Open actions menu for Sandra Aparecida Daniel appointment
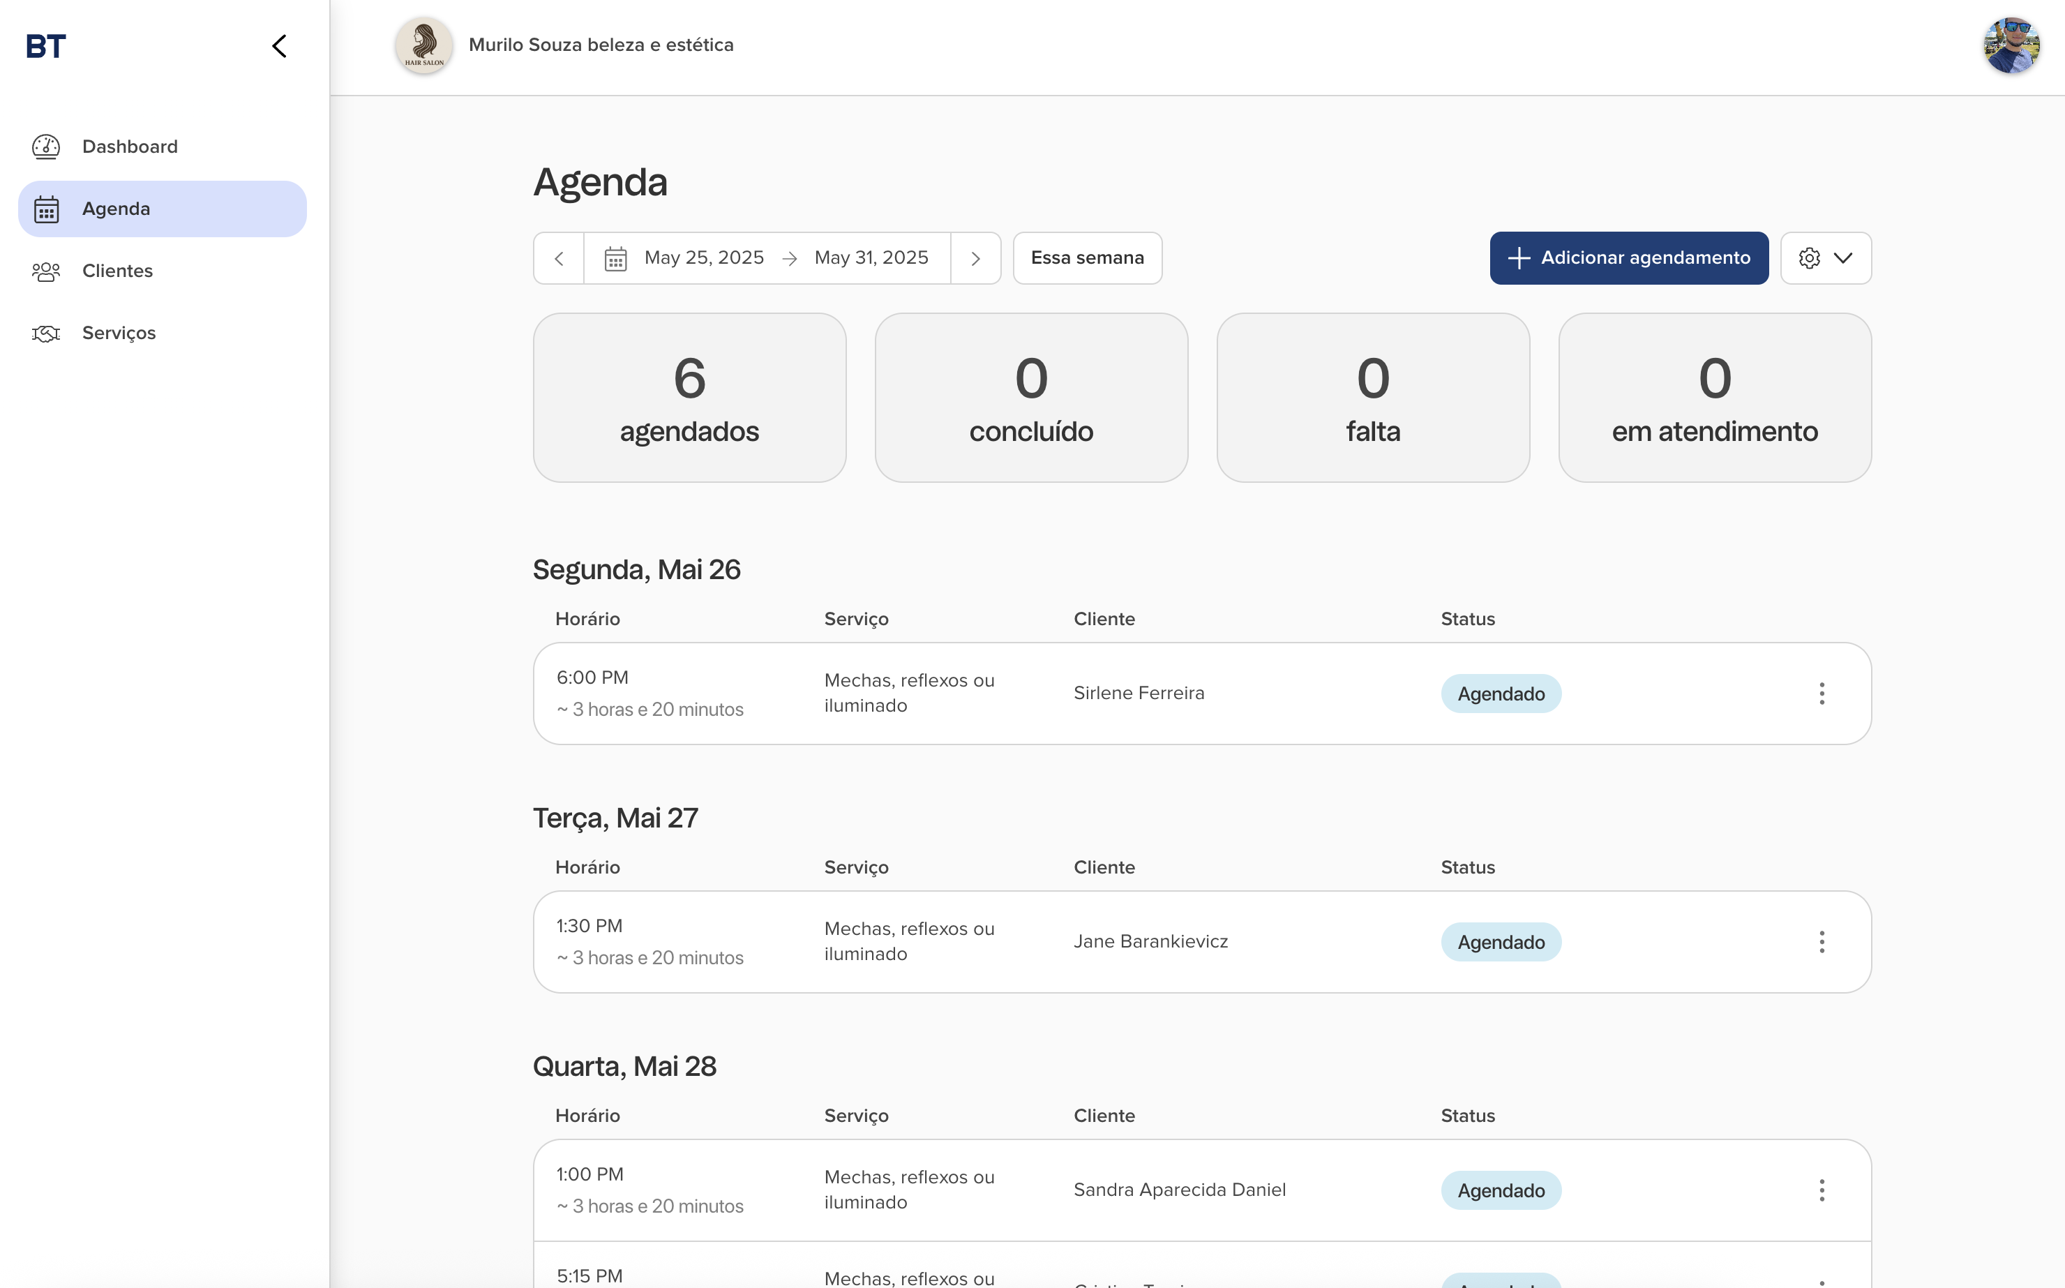The image size is (2065, 1288). pyautogui.click(x=1822, y=1190)
